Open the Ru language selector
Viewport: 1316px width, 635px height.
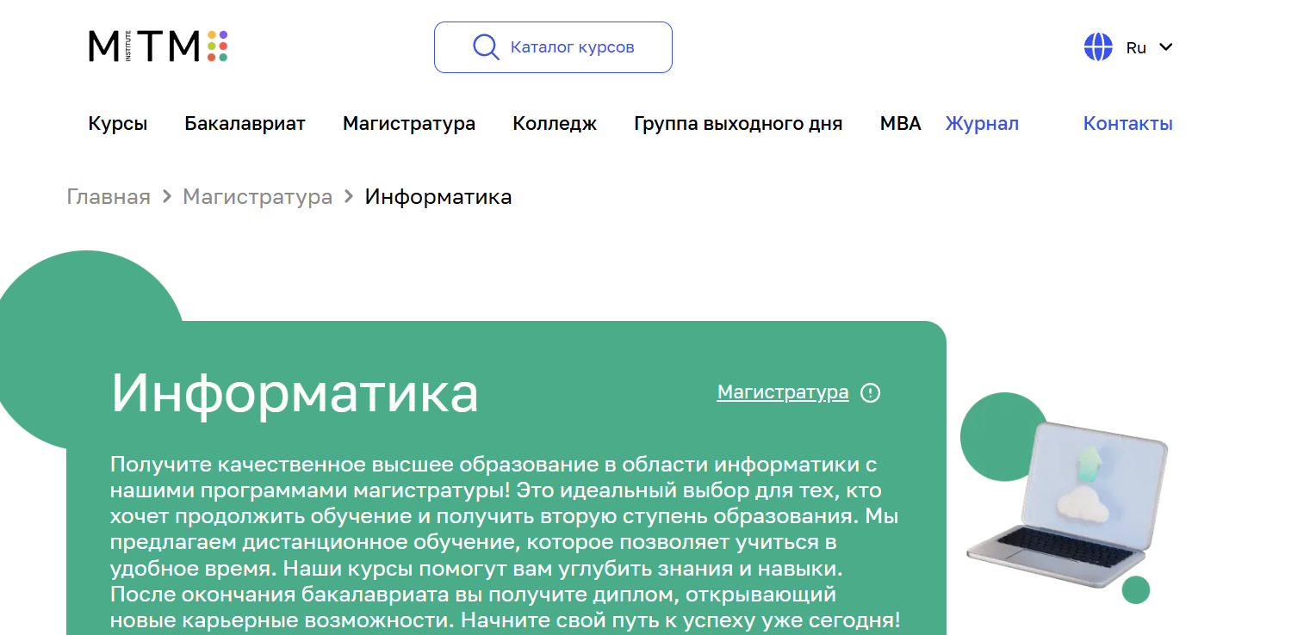[1136, 48]
